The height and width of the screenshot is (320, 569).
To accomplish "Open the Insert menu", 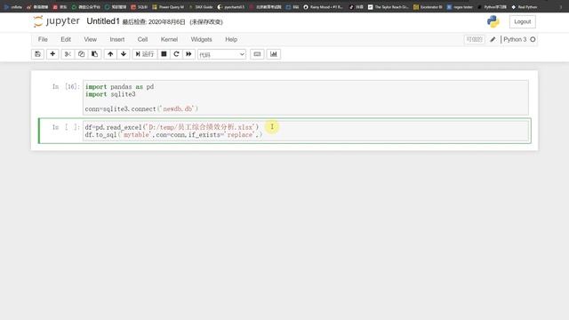I will [117, 39].
